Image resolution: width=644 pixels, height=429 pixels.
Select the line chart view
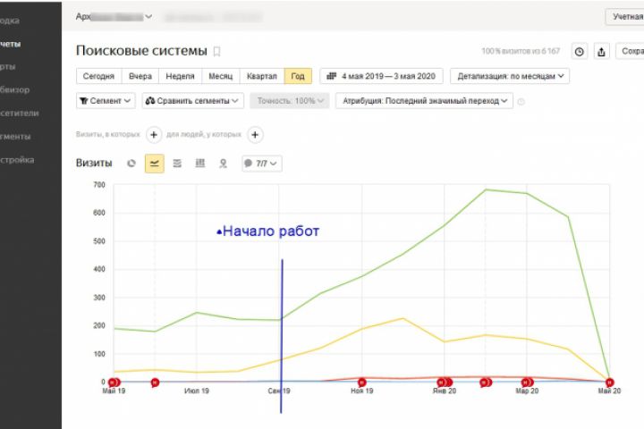tap(155, 164)
